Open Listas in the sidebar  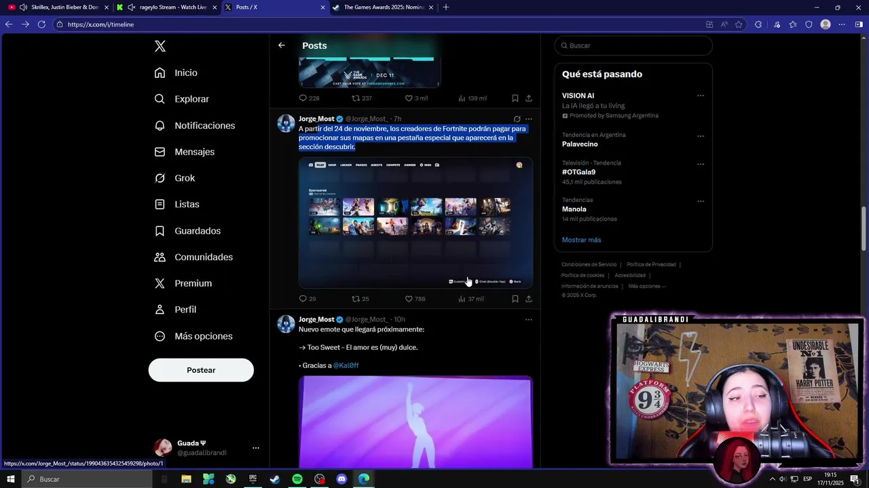(177, 204)
